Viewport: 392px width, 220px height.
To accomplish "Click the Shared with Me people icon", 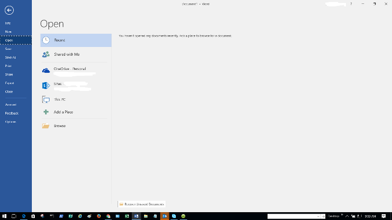I will coord(46,54).
